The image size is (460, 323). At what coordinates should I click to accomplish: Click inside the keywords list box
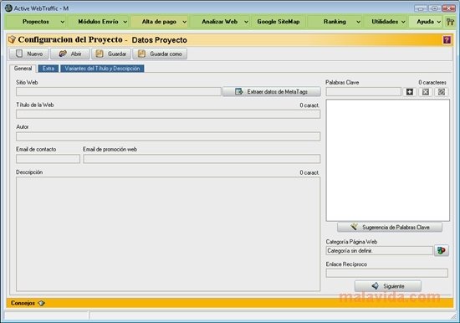pyautogui.click(x=387, y=160)
